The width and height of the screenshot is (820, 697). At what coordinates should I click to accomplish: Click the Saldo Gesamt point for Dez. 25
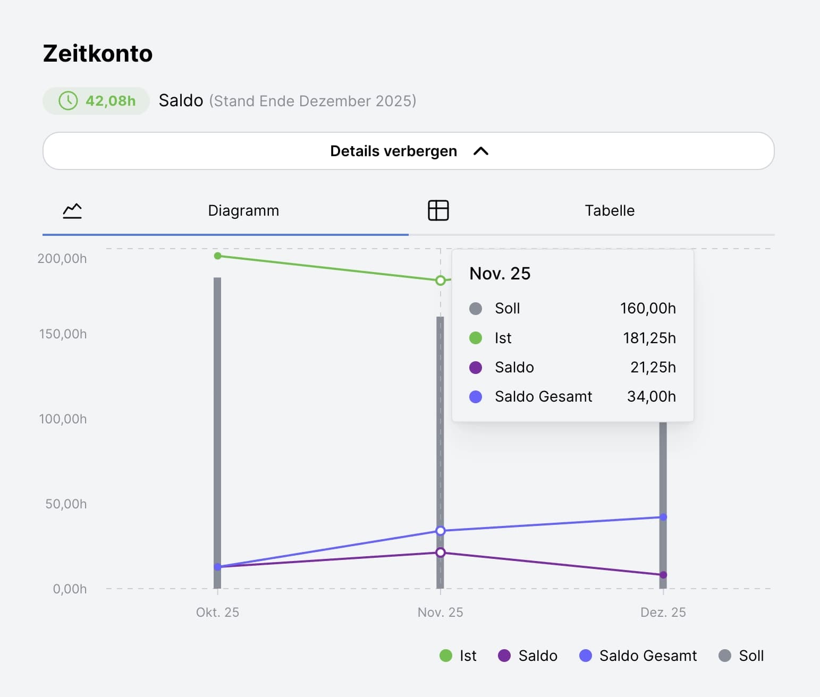663,517
